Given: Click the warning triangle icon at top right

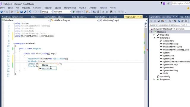Looking at the screenshot, I should click(188, 8).
